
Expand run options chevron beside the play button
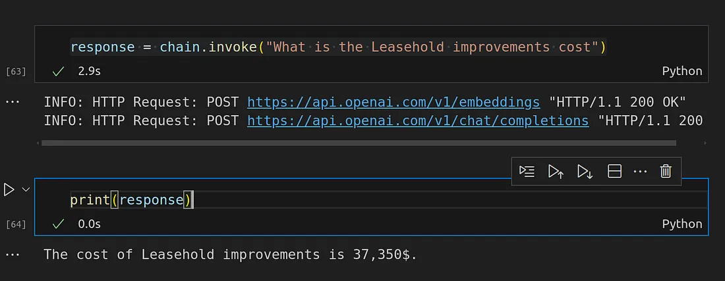[x=26, y=190]
